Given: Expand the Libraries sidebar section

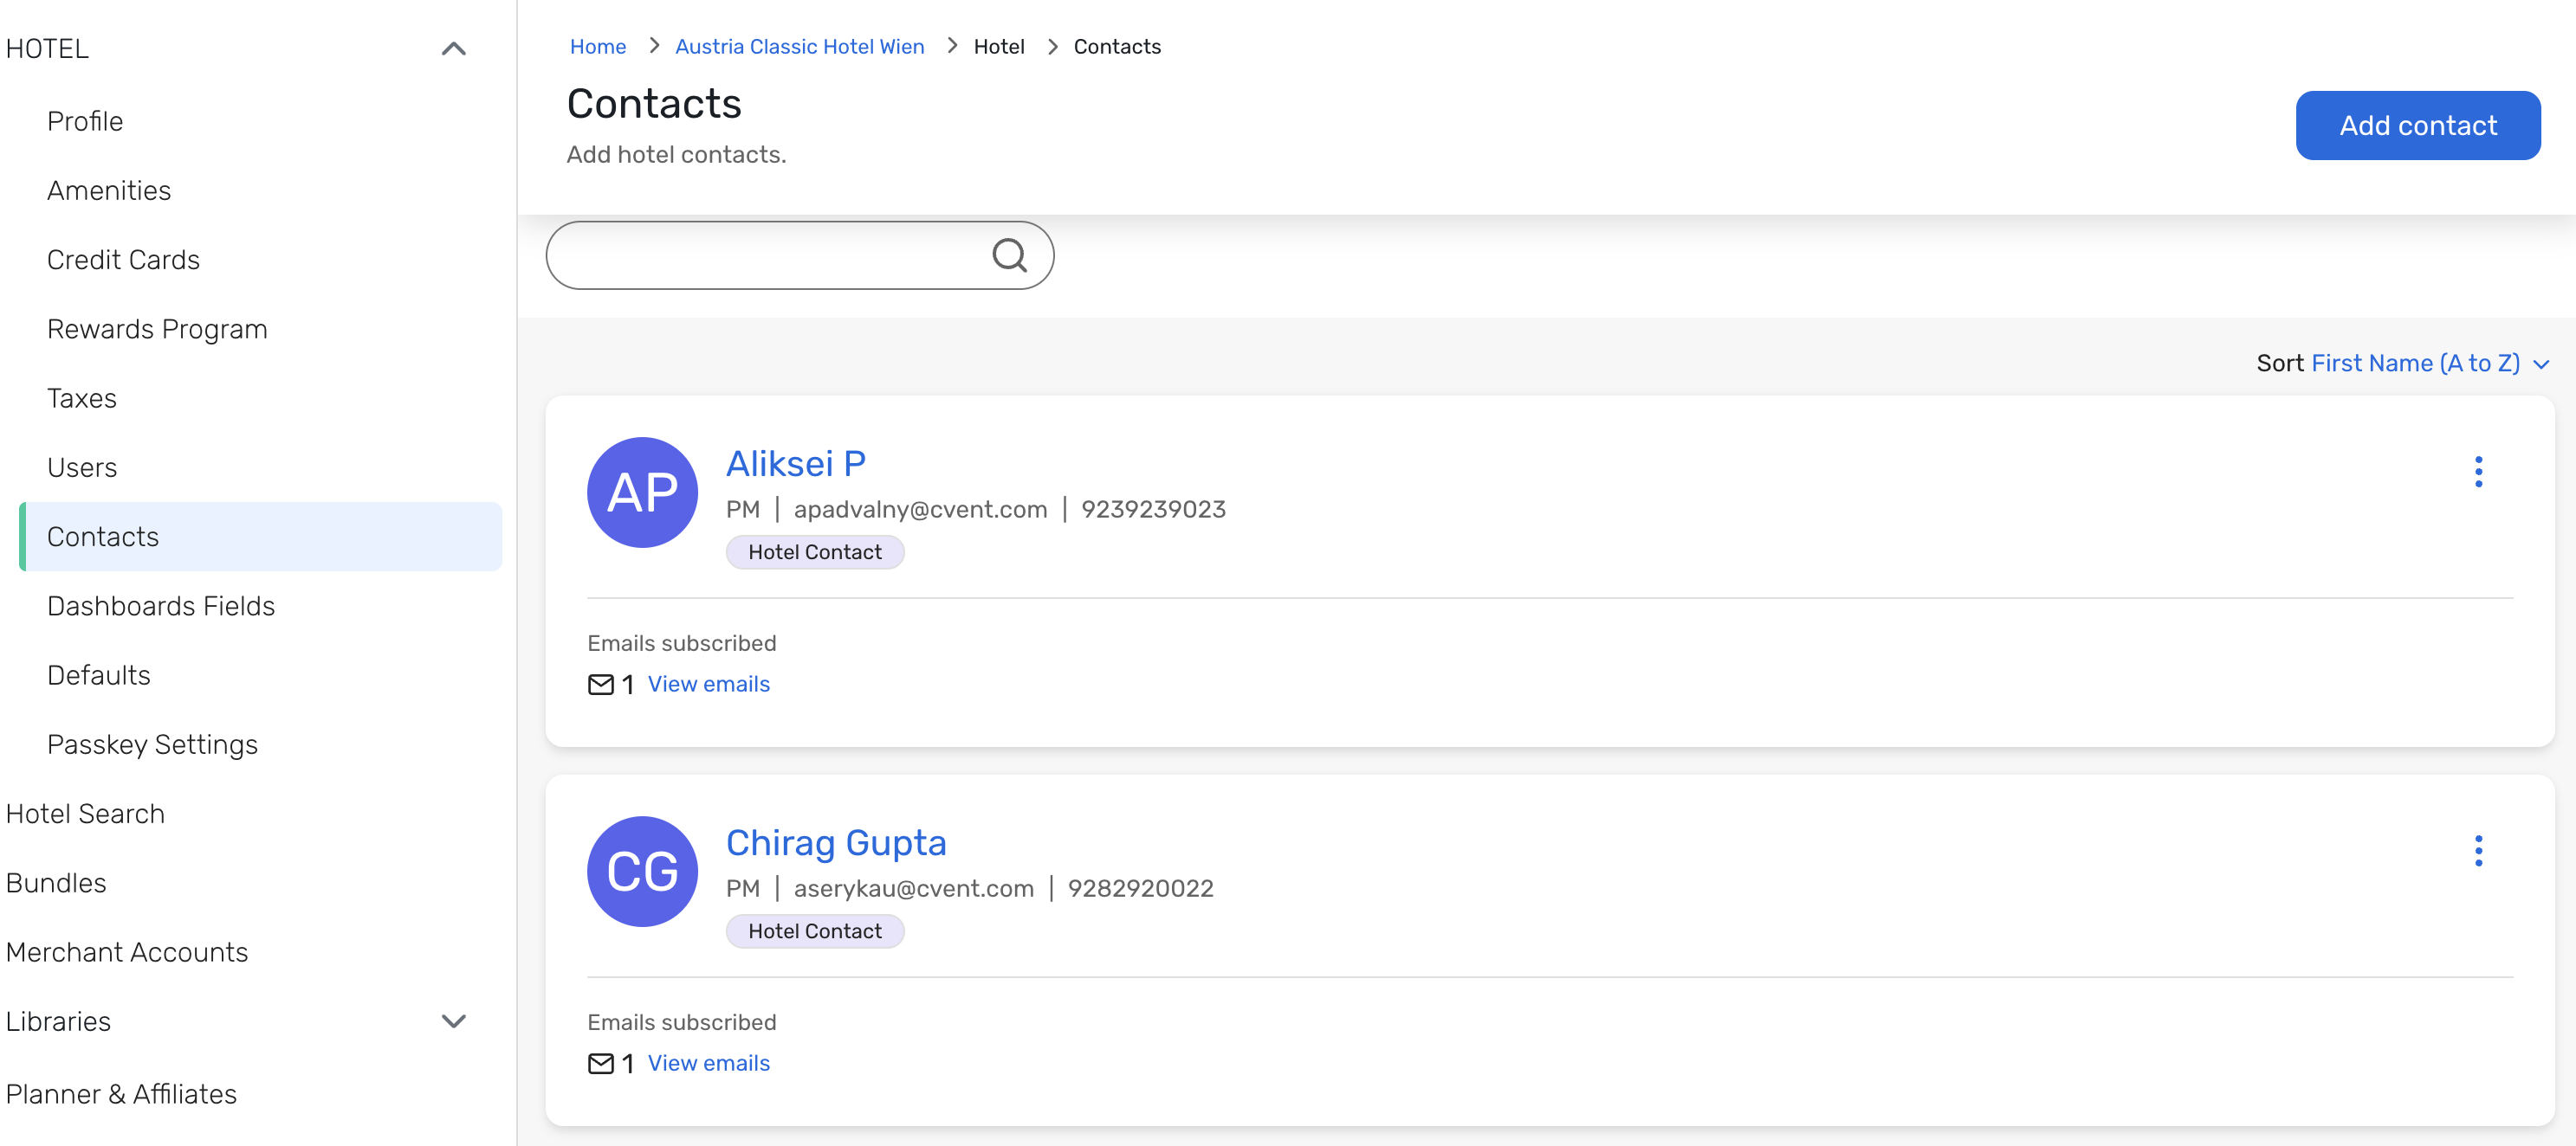Looking at the screenshot, I should pyautogui.click(x=453, y=1021).
